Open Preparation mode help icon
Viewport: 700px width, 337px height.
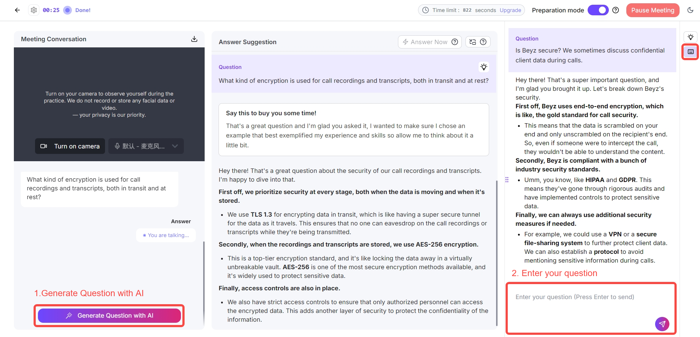[x=616, y=10]
